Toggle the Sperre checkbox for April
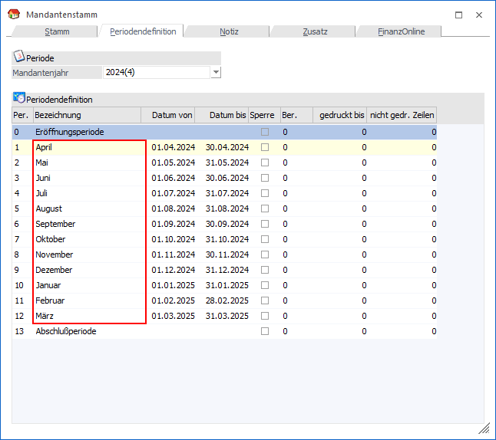 265,147
